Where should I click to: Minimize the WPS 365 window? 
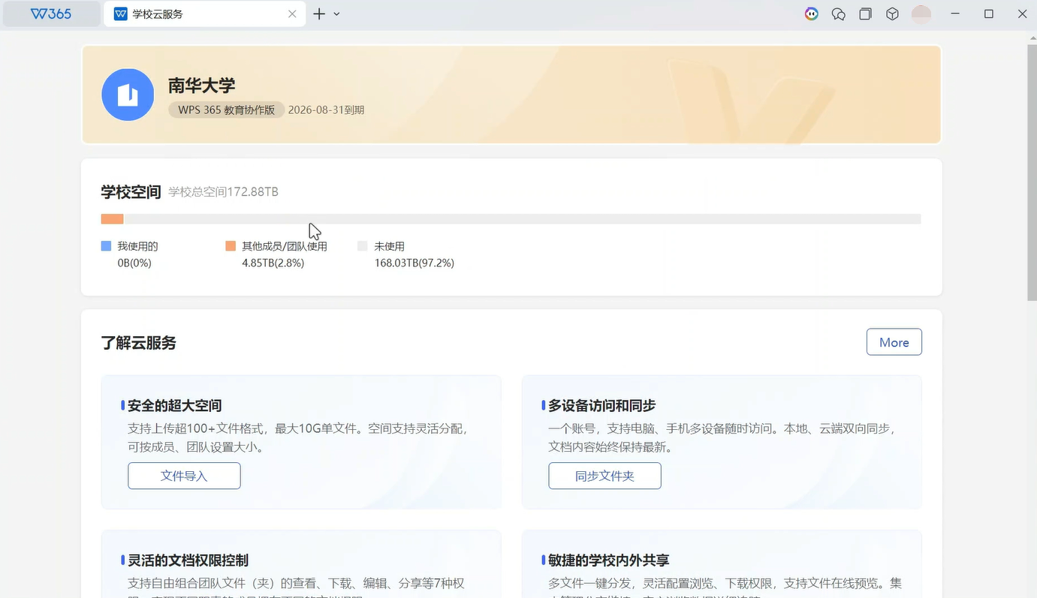[x=956, y=14]
